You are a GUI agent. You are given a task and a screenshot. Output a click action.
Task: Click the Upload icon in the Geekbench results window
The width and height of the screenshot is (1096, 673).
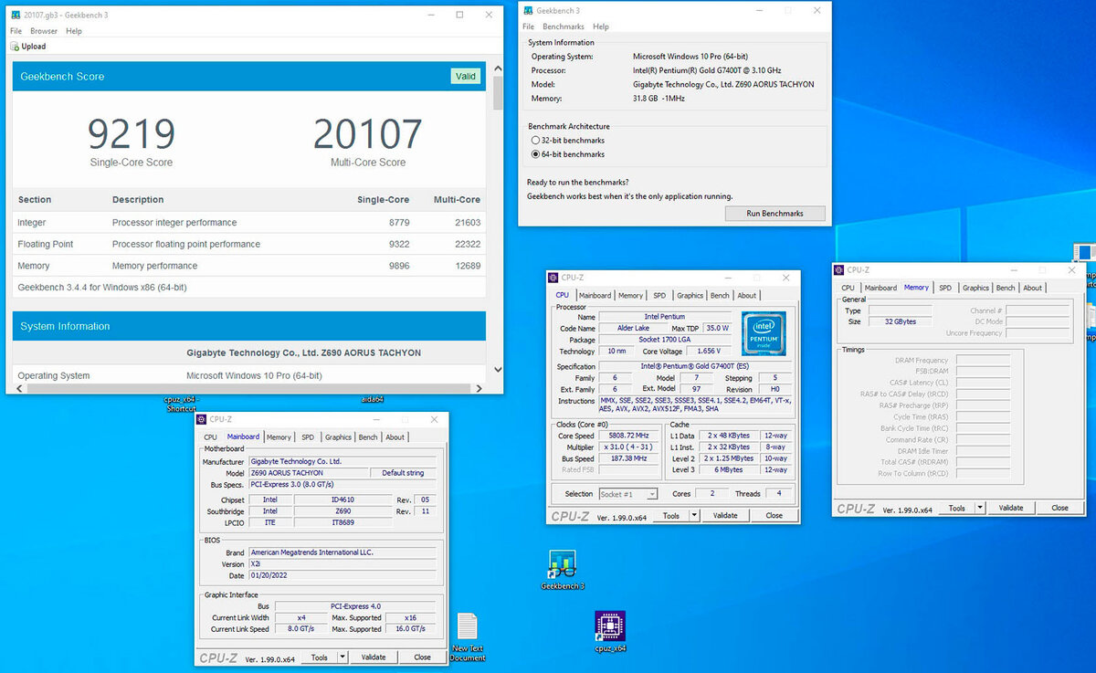[x=14, y=47]
